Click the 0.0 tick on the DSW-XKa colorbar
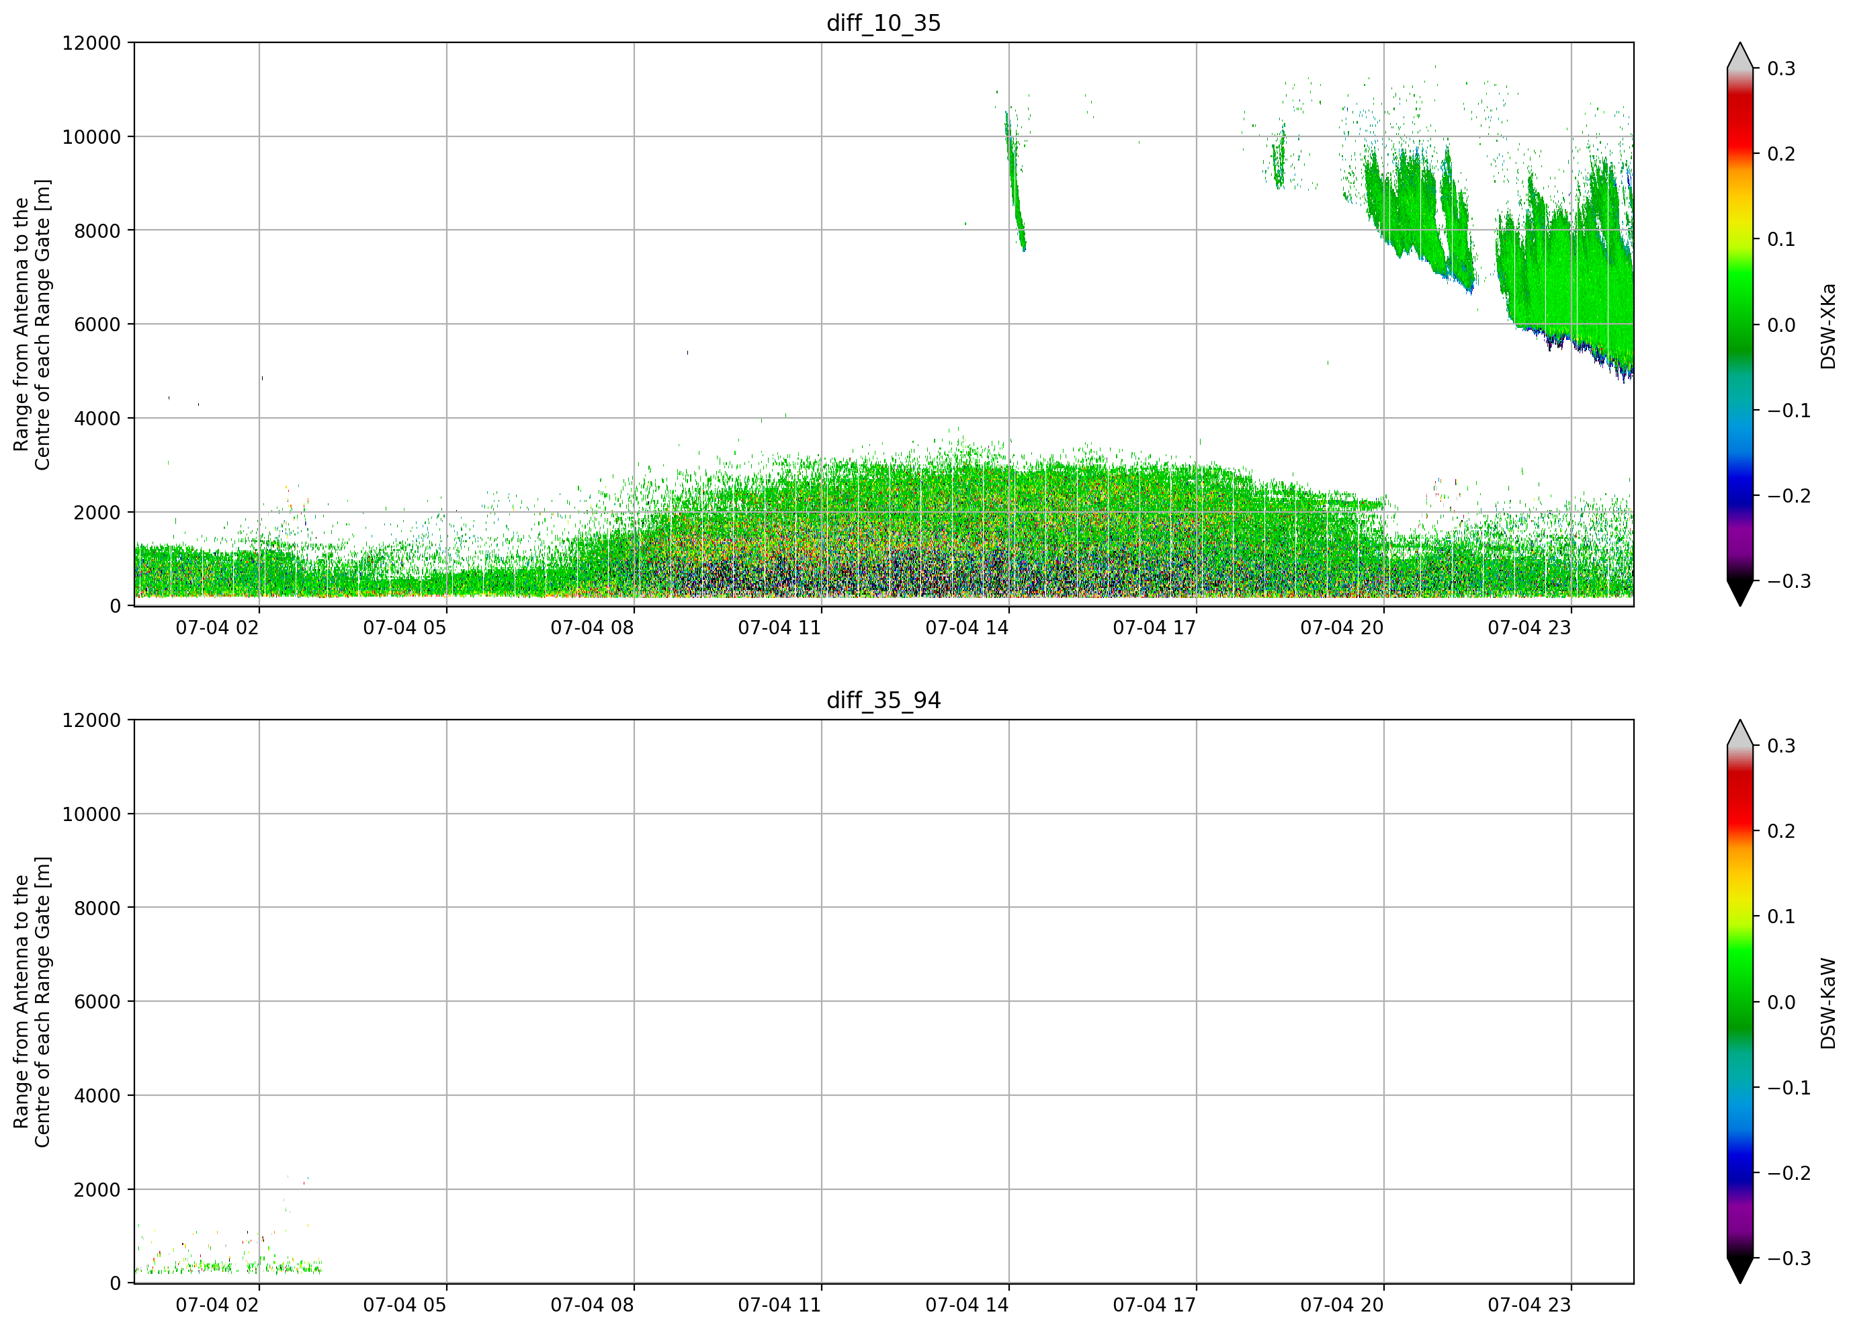The image size is (1851, 1329). tap(1781, 325)
